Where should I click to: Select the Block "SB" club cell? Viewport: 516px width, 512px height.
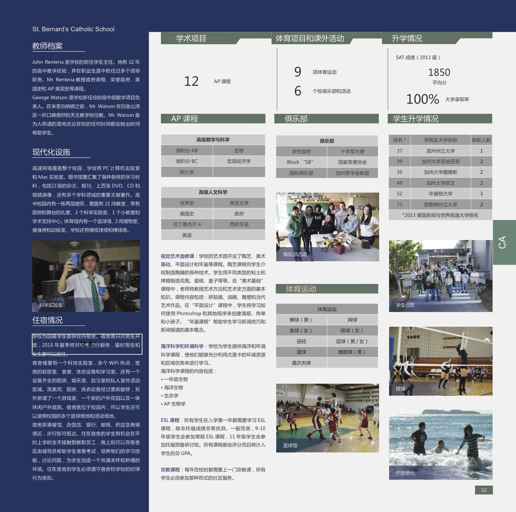301,162
